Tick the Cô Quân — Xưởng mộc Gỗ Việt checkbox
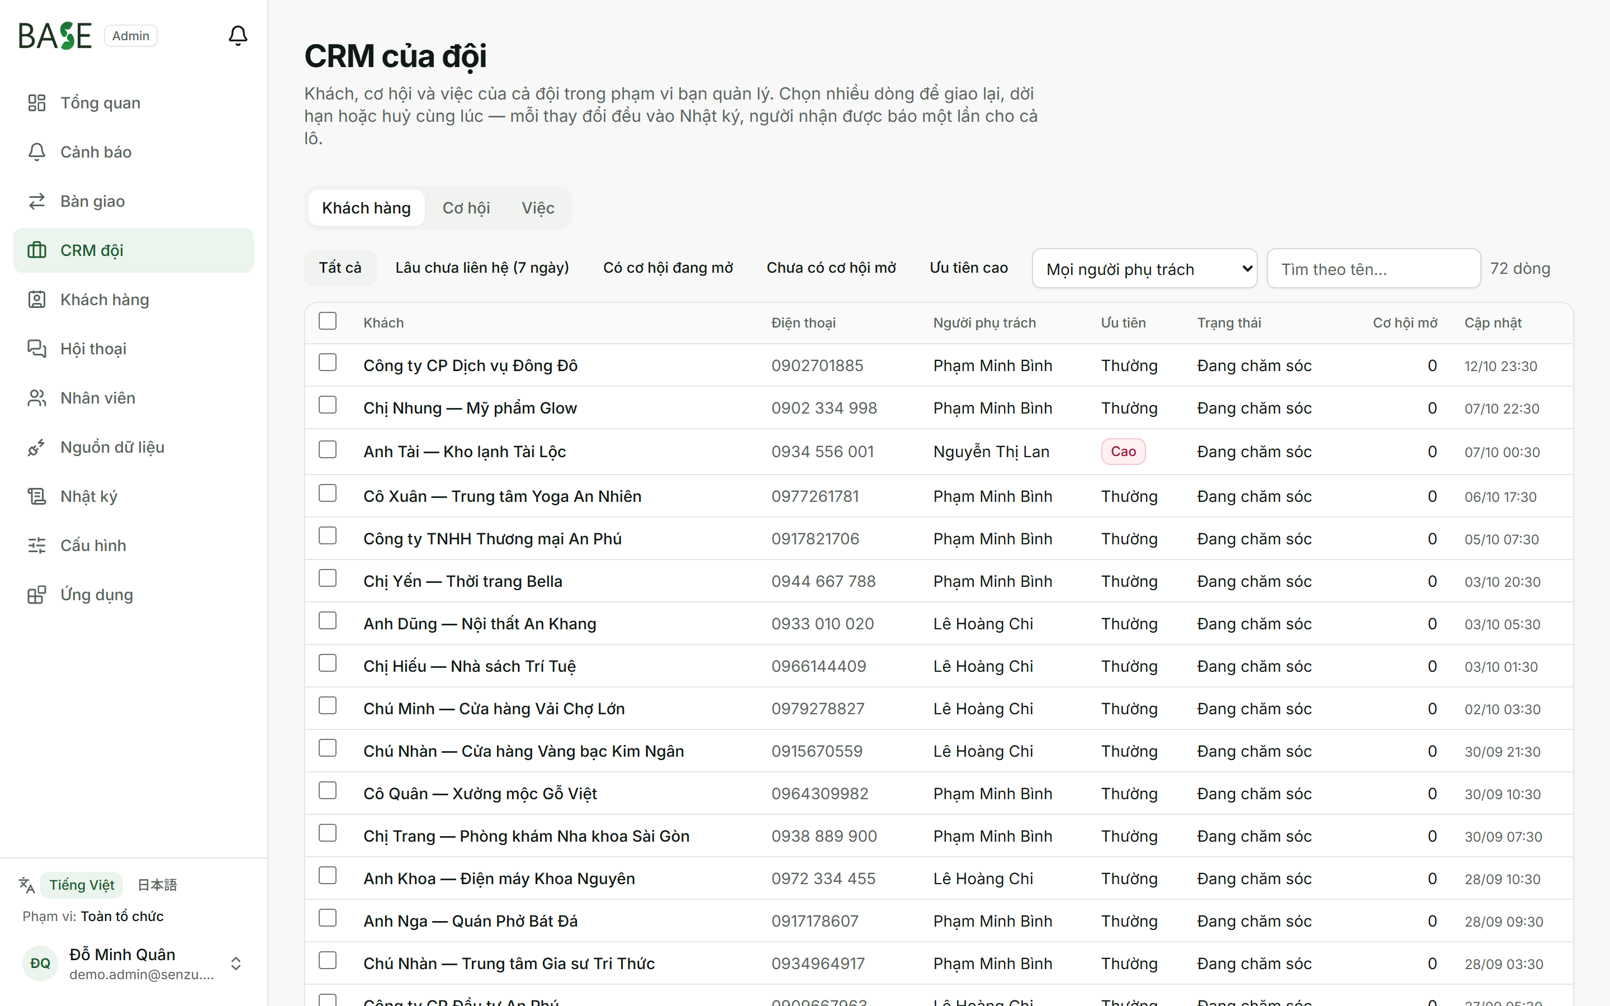This screenshot has width=1610, height=1006. pos(328,791)
